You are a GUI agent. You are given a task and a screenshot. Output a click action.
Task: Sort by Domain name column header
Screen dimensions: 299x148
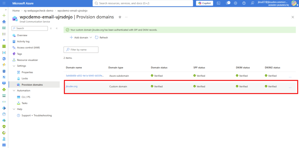click(74, 68)
